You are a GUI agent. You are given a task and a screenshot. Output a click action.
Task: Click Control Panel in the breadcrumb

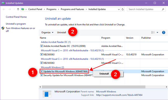pyautogui.click(x=35, y=9)
